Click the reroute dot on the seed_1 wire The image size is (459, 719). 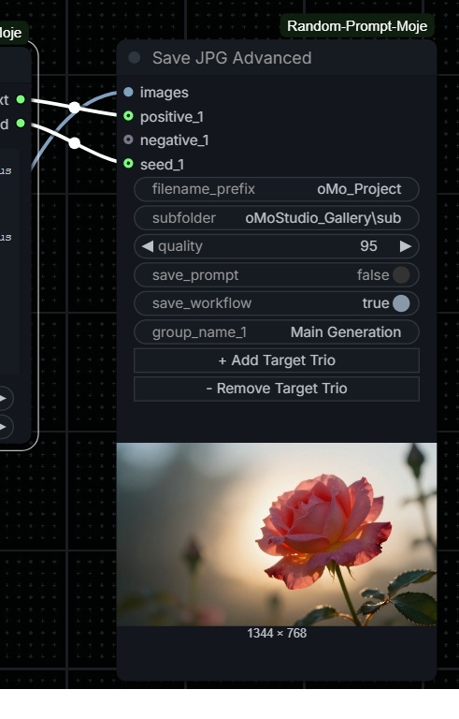74,143
